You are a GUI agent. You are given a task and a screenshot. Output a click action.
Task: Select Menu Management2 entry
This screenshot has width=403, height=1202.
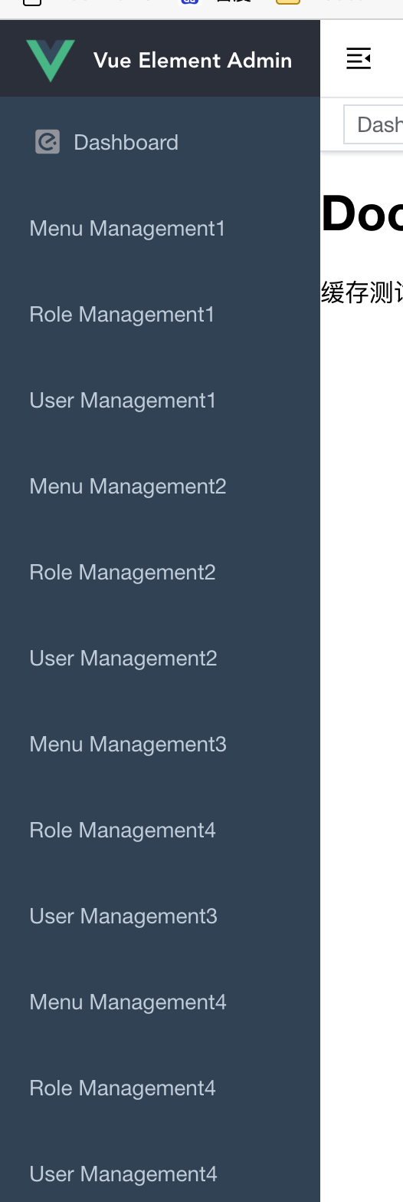click(160, 486)
